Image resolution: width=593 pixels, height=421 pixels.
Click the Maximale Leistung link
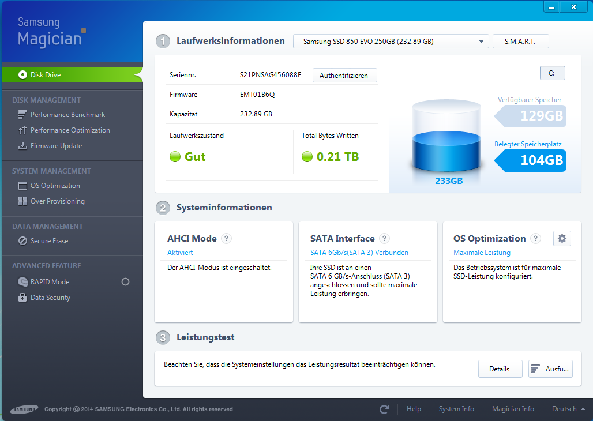(x=482, y=252)
